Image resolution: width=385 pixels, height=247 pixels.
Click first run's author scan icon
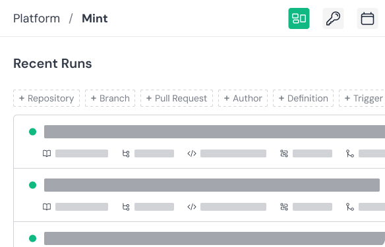pos(284,153)
